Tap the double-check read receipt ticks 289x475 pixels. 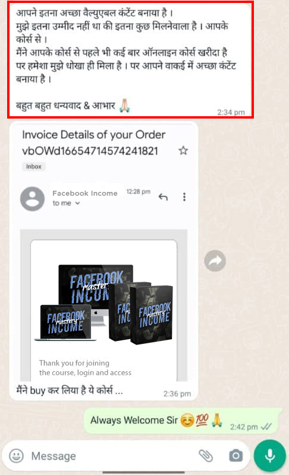click(x=266, y=427)
